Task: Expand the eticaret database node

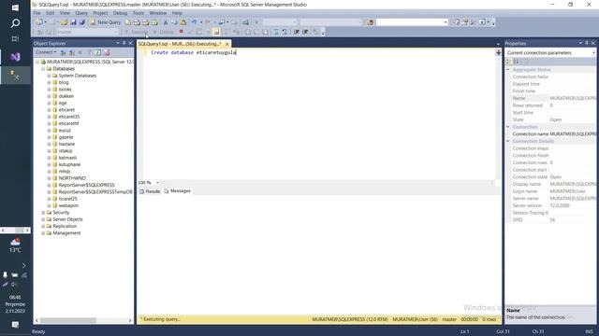Action: [x=49, y=110]
